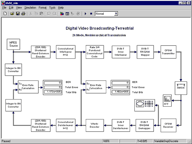Click the Digital Video Broadcasting-Terrestrial title

[100, 28]
